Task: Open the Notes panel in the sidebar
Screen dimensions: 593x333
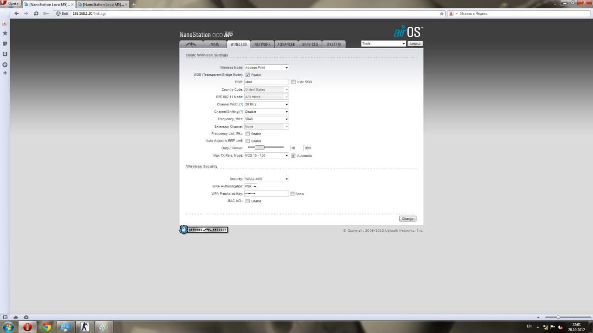Action: click(5, 44)
